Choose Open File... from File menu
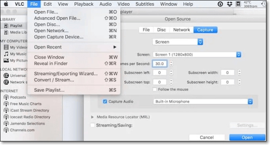The height and width of the screenshot is (145, 270). [74, 12]
